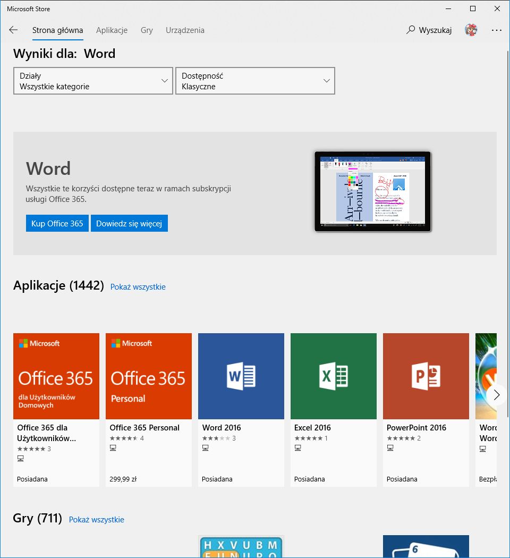
Task: Open Office 365 Personal tile image
Action: click(149, 376)
